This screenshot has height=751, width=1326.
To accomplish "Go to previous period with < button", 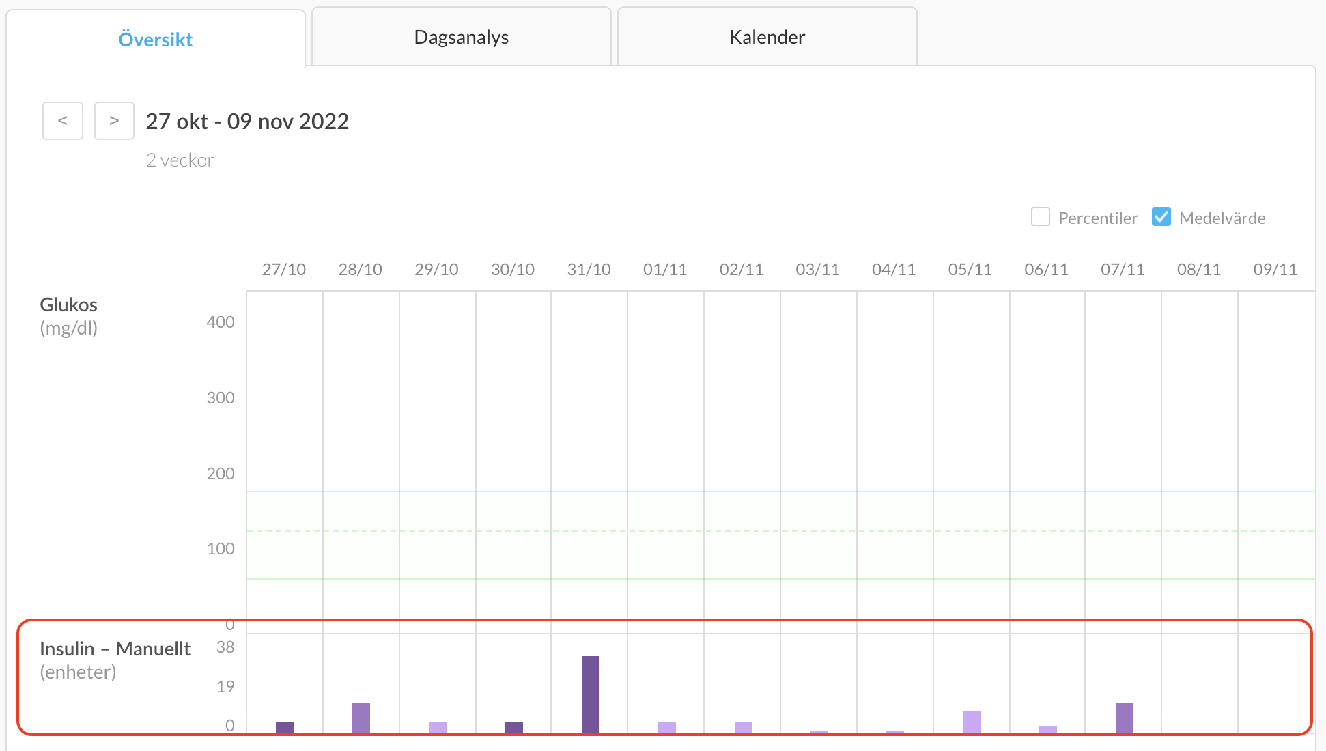I will point(63,121).
